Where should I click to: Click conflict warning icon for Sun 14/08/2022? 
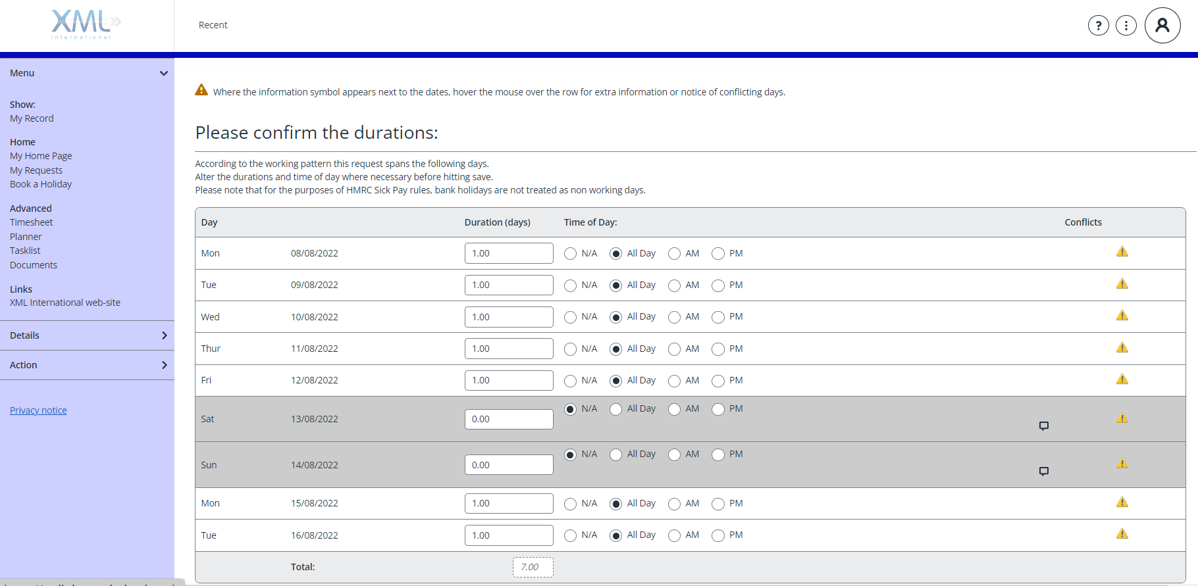pos(1122,464)
